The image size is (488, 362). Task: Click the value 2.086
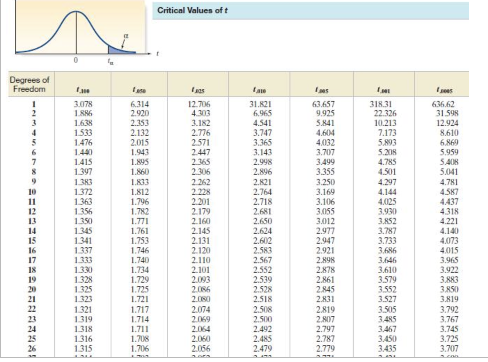pos(201,289)
